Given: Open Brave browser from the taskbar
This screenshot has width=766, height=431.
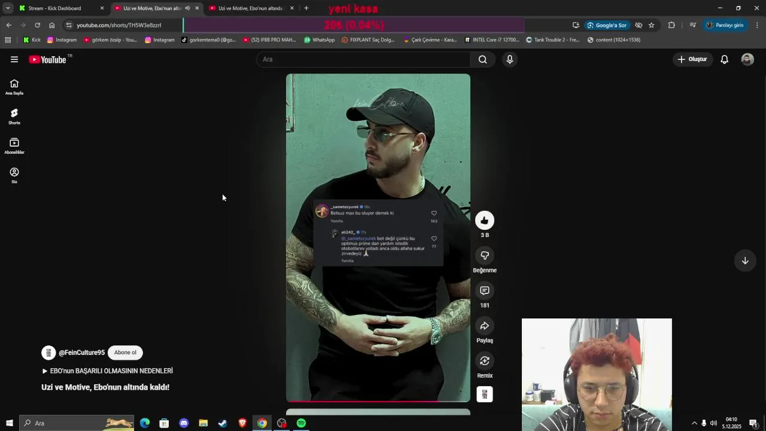Looking at the screenshot, I should pos(242,423).
